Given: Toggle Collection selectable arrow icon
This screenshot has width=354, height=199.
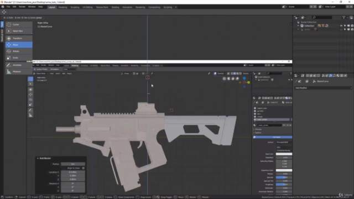Looking at the screenshot, I should point(345,26).
